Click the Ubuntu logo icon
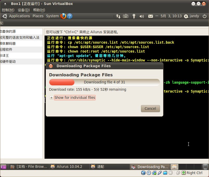The width and height of the screenshot is (209, 177). [x=5, y=16]
